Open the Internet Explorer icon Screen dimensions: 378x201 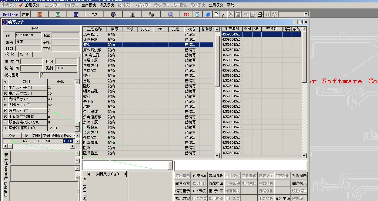point(208,14)
